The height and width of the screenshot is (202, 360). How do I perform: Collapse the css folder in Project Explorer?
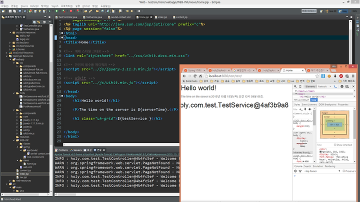point(14,63)
